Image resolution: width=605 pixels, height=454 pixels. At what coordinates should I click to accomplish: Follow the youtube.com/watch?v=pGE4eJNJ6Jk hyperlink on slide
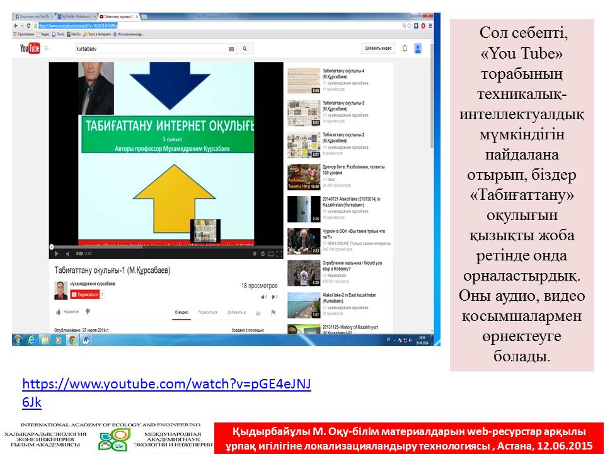pyautogui.click(x=166, y=393)
